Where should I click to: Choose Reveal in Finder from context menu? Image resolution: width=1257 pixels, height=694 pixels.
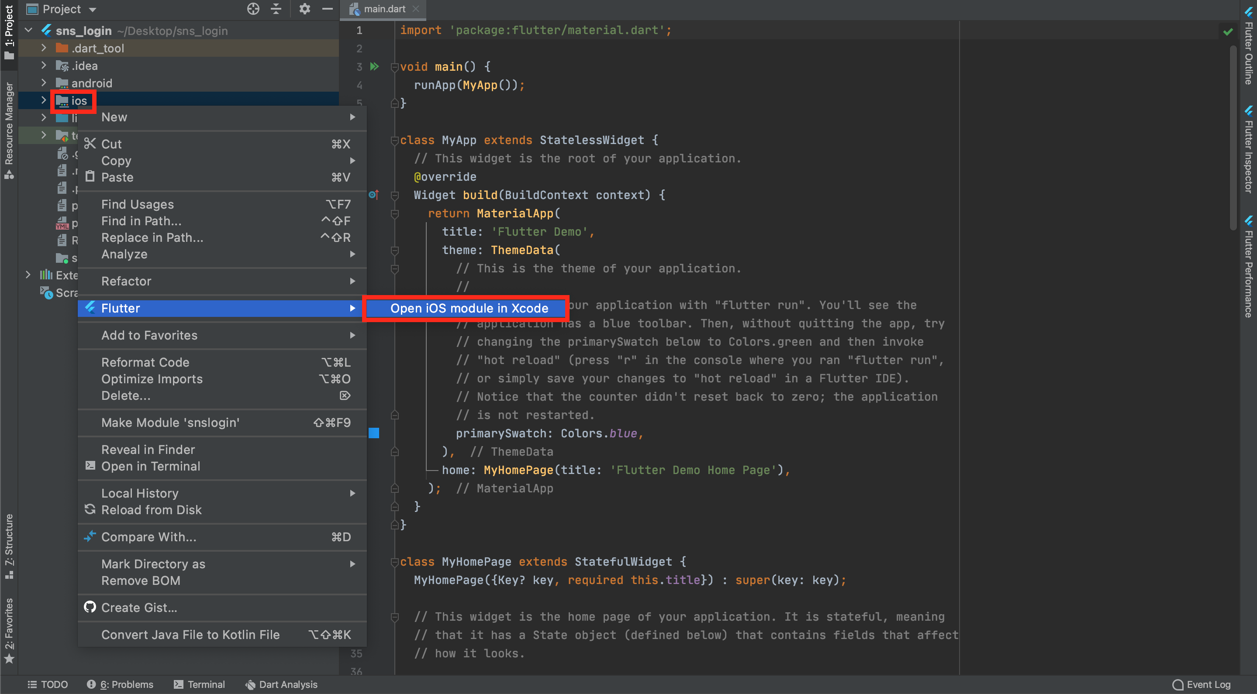tap(148, 450)
